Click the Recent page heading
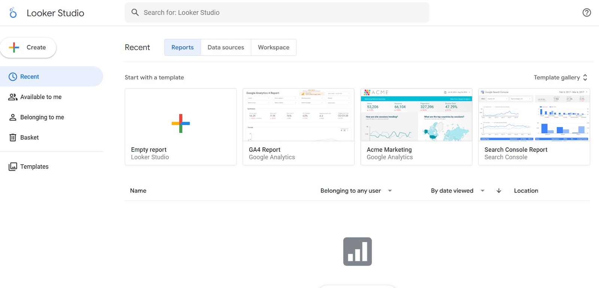This screenshot has width=599, height=288. coord(137,48)
